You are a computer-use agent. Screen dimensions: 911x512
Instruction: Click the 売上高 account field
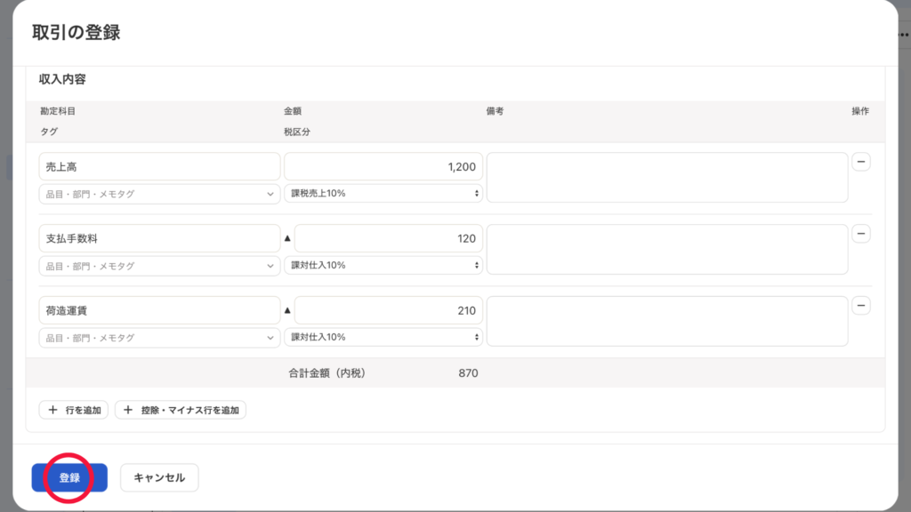(160, 166)
